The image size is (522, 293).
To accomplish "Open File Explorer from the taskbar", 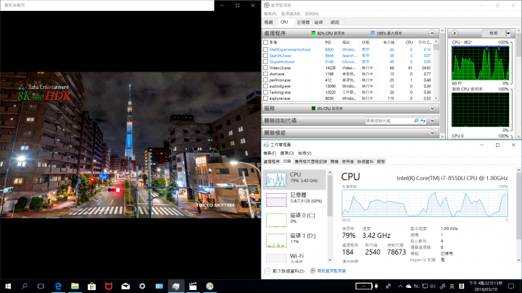I will click(x=75, y=286).
